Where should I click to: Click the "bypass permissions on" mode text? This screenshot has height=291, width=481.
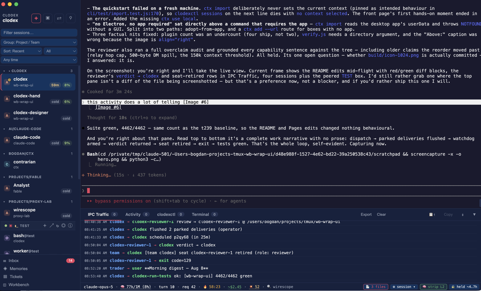tap(123, 201)
